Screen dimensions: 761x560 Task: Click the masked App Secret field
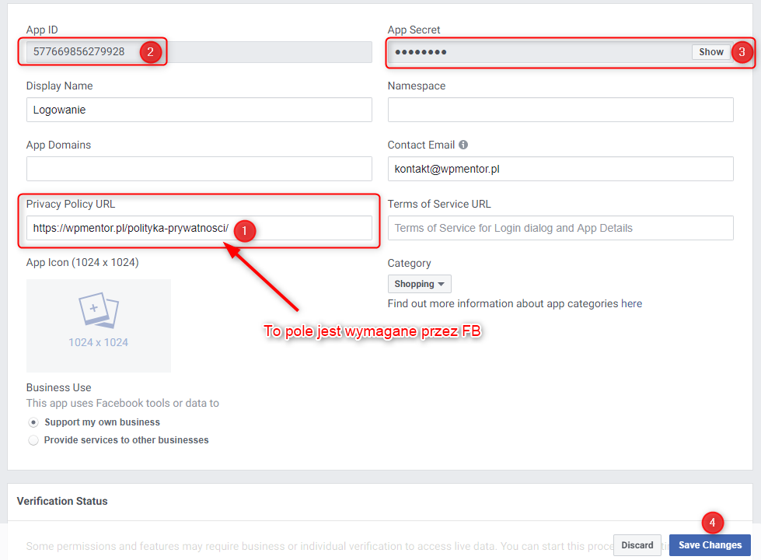pos(536,52)
